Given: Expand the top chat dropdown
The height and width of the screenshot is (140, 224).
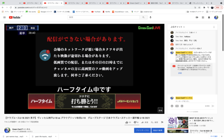Looking at the screenshot, I should coord(178,27).
